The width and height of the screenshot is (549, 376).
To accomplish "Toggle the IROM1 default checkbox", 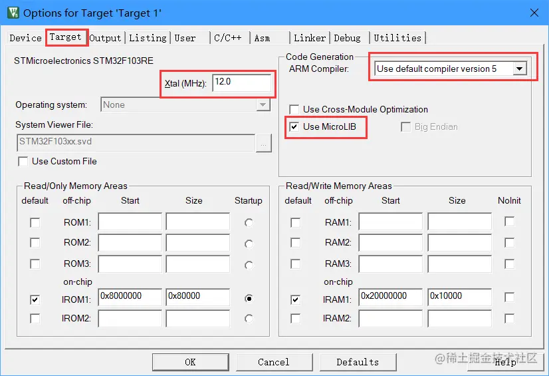I will click(35, 299).
